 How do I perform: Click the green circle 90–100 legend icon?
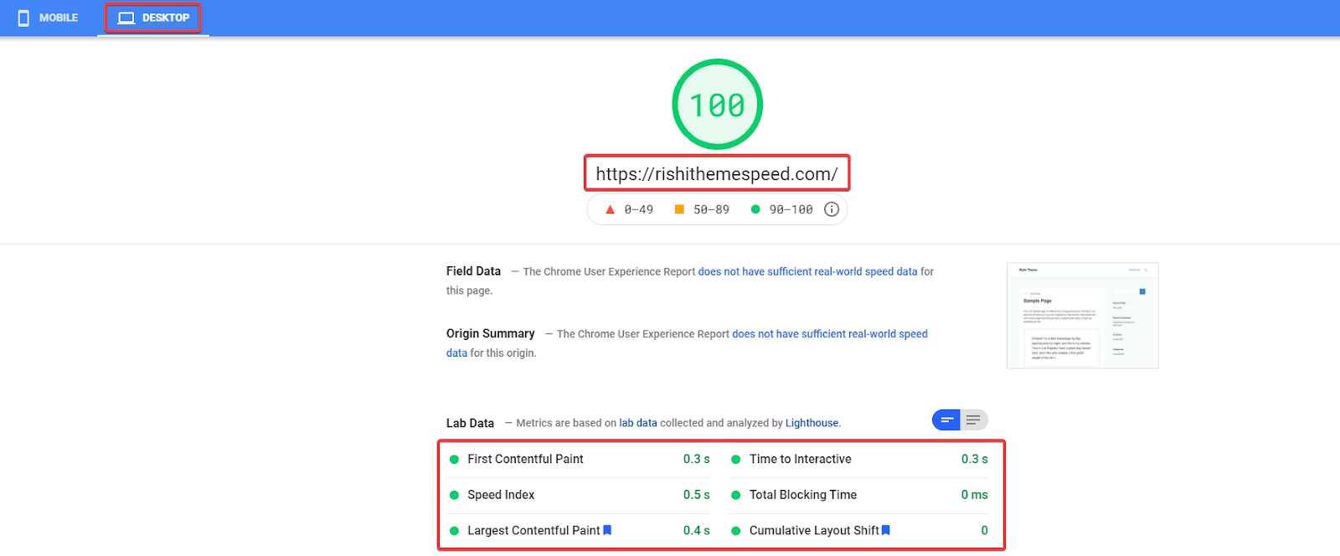tap(755, 209)
